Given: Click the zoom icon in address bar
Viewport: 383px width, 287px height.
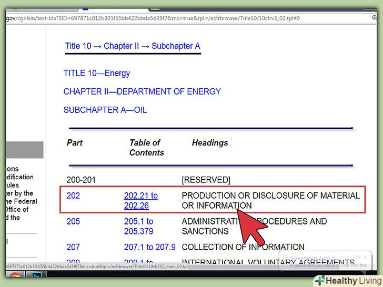Looking at the screenshot, I should [374, 17].
